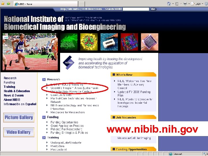Click the Picture Gallery button
208x156 pixels.
(x=19, y=118)
